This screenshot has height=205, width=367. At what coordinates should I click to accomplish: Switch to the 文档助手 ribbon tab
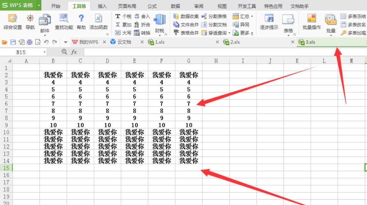300,6
